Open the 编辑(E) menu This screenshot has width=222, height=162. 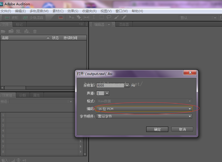(20, 11)
